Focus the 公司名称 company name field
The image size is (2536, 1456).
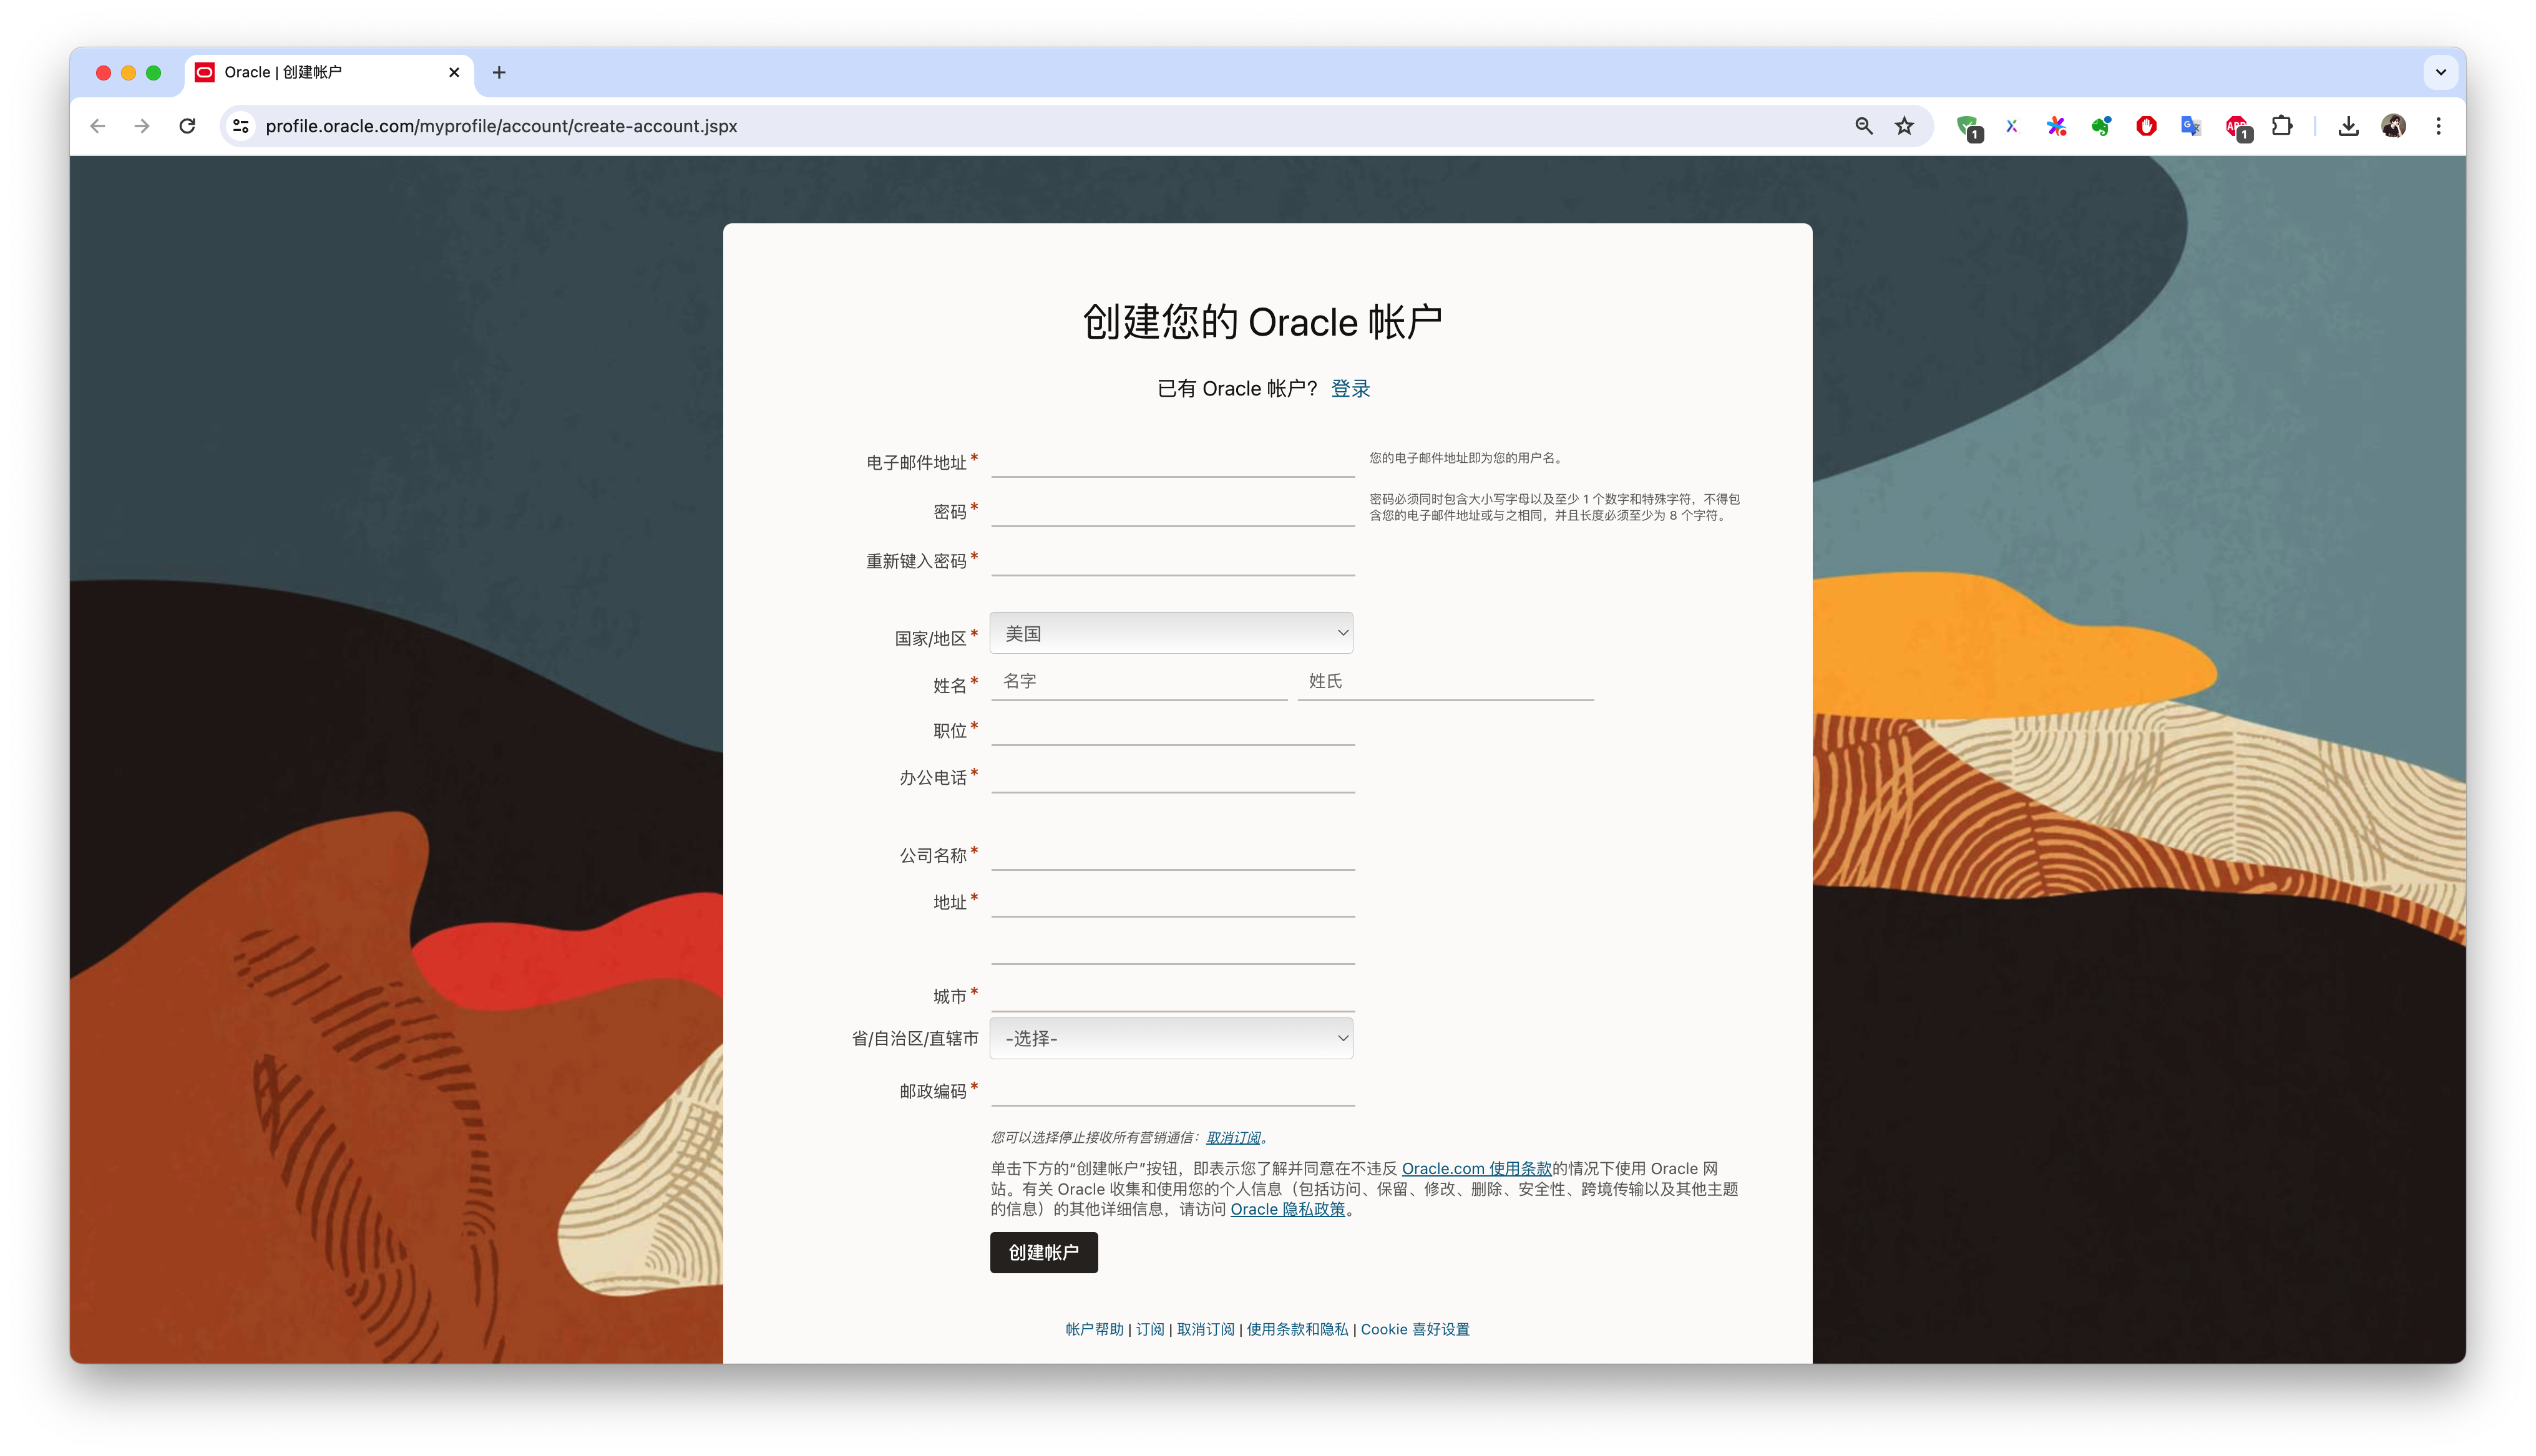point(1172,854)
